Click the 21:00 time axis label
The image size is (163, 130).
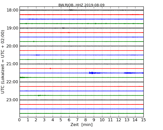12,64
